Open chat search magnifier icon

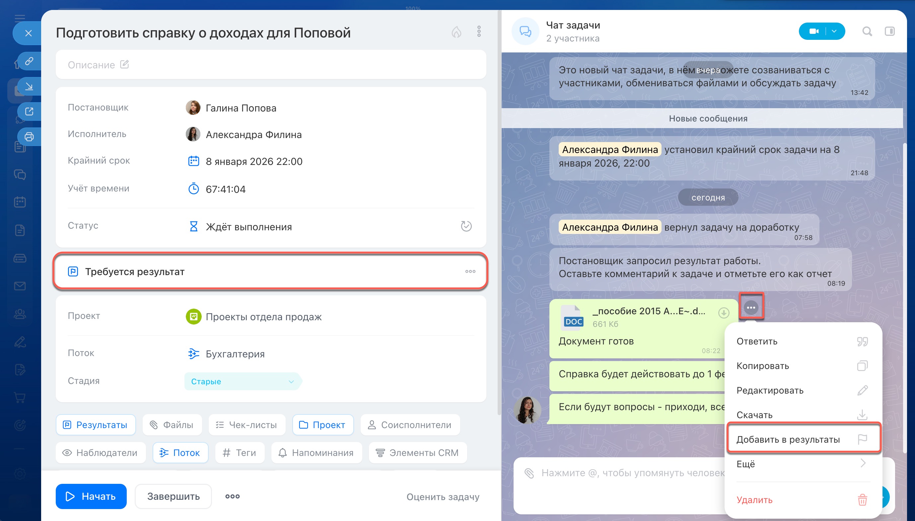click(867, 32)
